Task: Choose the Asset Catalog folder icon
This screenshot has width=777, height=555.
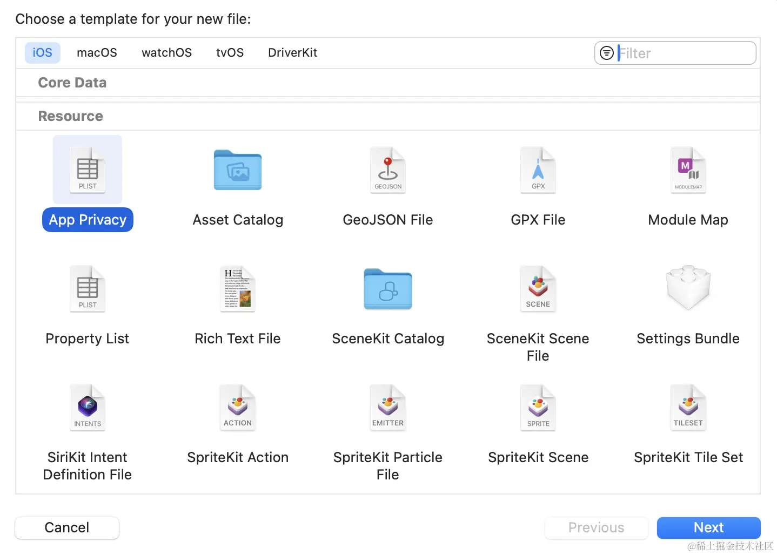Action: click(238, 170)
